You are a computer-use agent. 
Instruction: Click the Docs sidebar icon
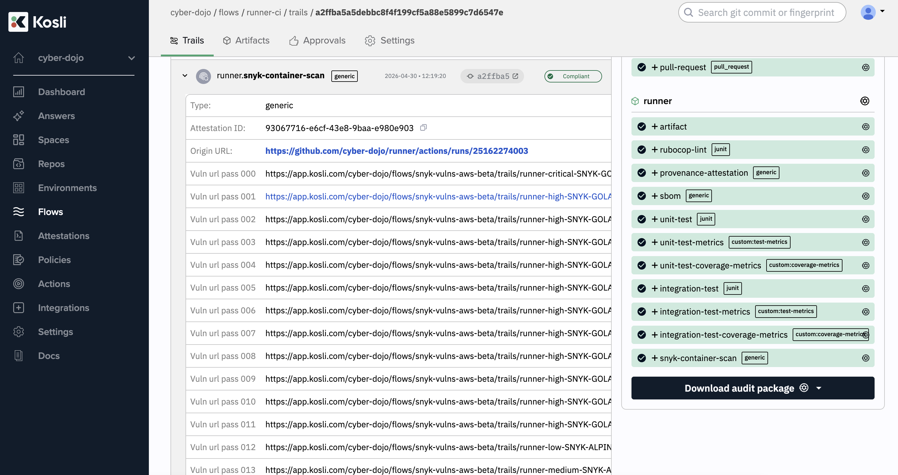(x=19, y=356)
